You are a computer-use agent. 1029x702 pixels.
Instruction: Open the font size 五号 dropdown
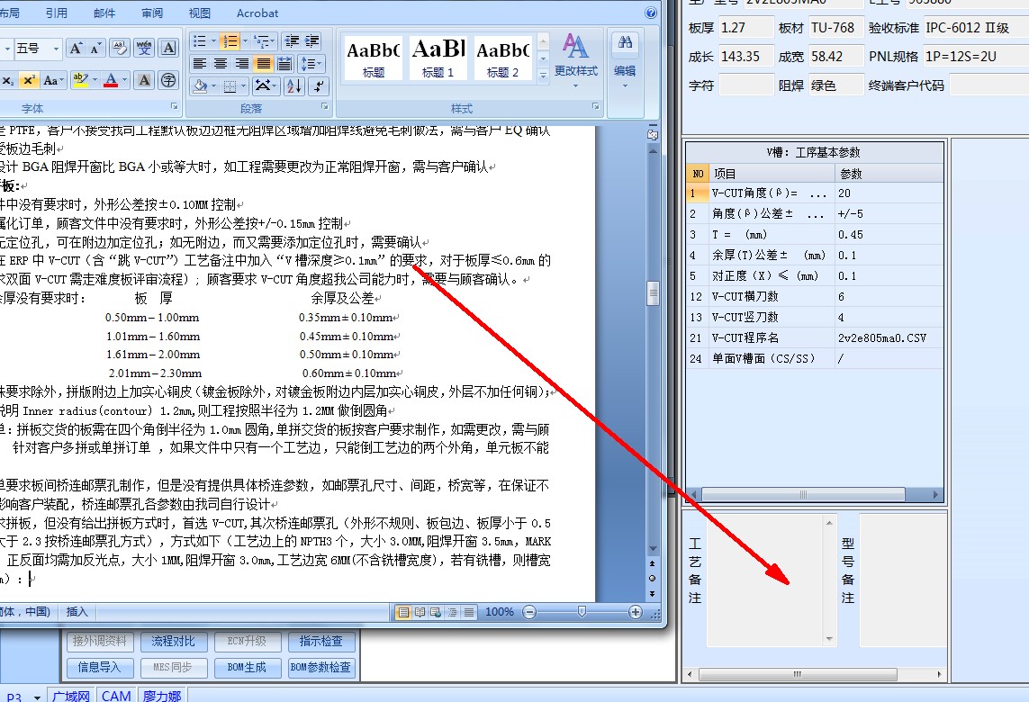tap(57, 49)
